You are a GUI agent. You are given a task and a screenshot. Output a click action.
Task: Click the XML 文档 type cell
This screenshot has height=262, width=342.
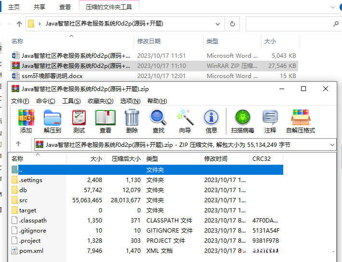click(x=159, y=250)
